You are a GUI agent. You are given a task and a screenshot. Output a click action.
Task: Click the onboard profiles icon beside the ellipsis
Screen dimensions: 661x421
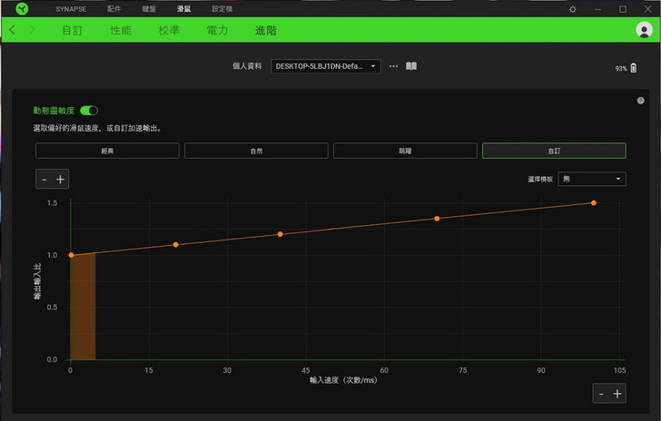[x=411, y=66]
